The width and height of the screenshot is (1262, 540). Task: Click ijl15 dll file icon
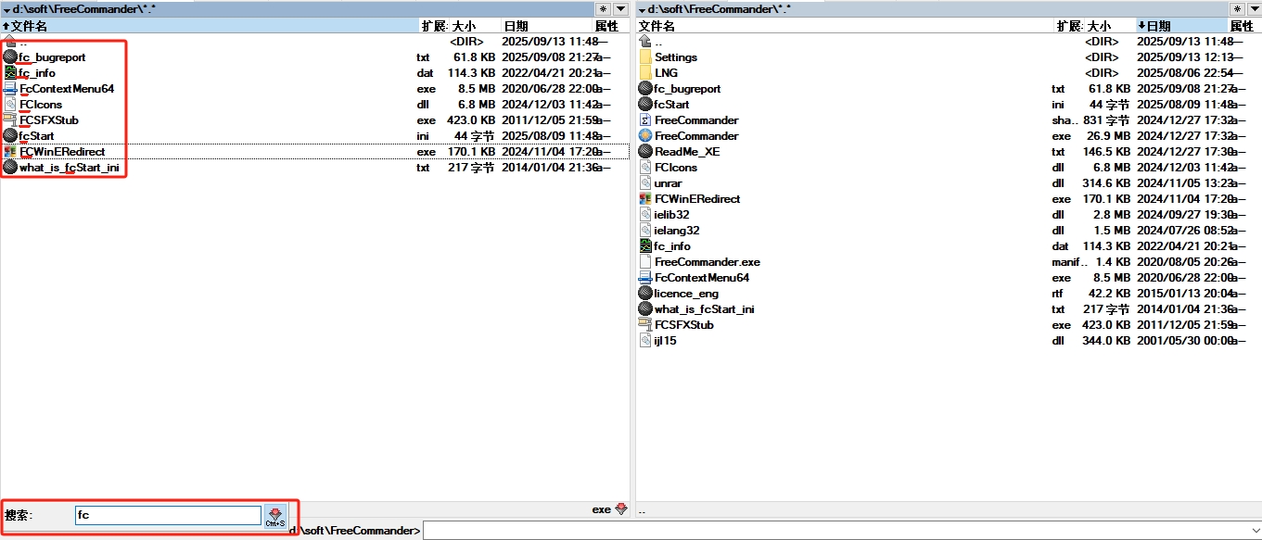coord(646,341)
